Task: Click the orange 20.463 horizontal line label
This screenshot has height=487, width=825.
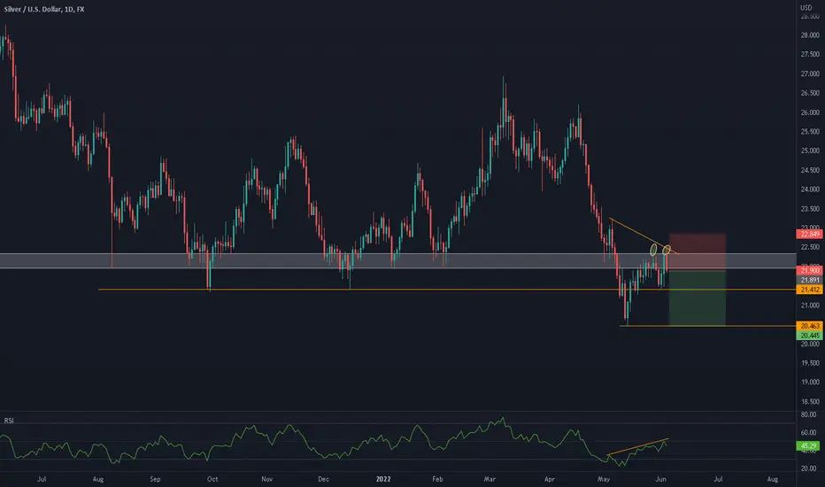Action: pos(809,326)
